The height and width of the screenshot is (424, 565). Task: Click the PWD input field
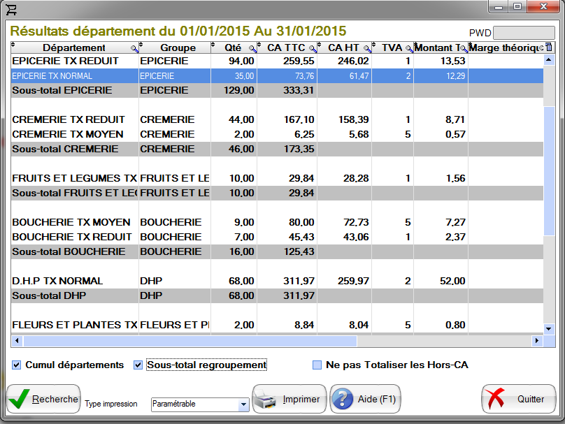pos(524,33)
